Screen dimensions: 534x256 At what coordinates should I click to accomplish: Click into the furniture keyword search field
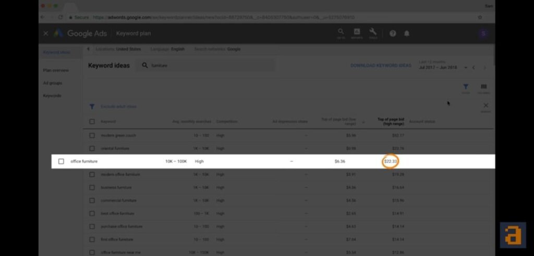[x=204, y=65]
